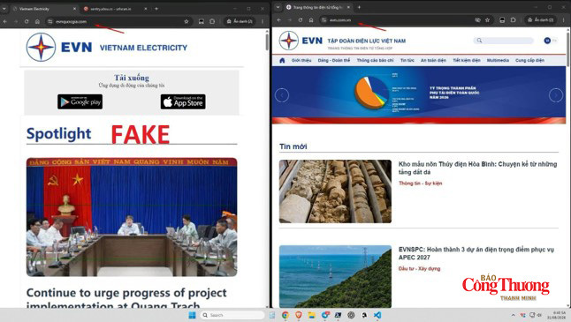The width and height of the screenshot is (571, 322).
Task: Open Google Chrome from the taskbar
Action: click(285, 315)
